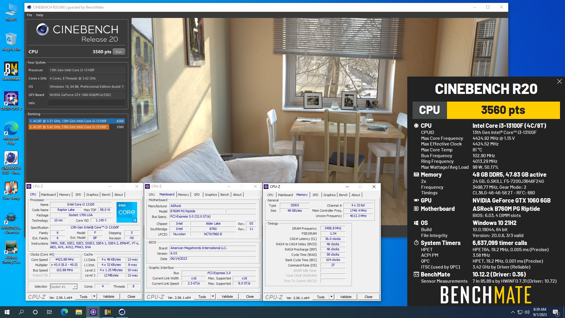Open taskbar Search icon

21,312
